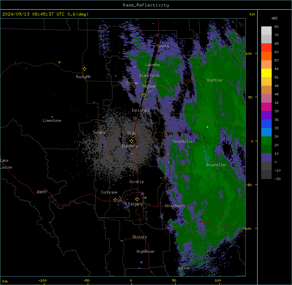
Task: Click the legend value -30
Action: click(277, 179)
